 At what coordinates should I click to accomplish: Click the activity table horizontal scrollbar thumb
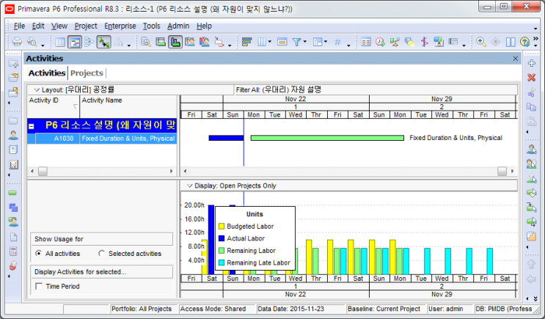pyautogui.click(x=43, y=172)
